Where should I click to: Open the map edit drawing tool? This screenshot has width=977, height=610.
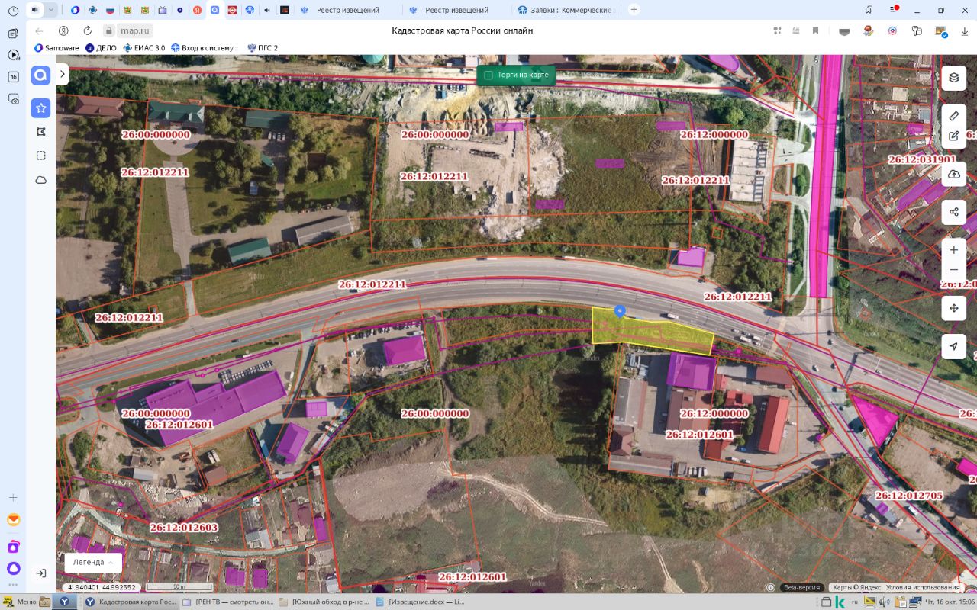(x=953, y=136)
